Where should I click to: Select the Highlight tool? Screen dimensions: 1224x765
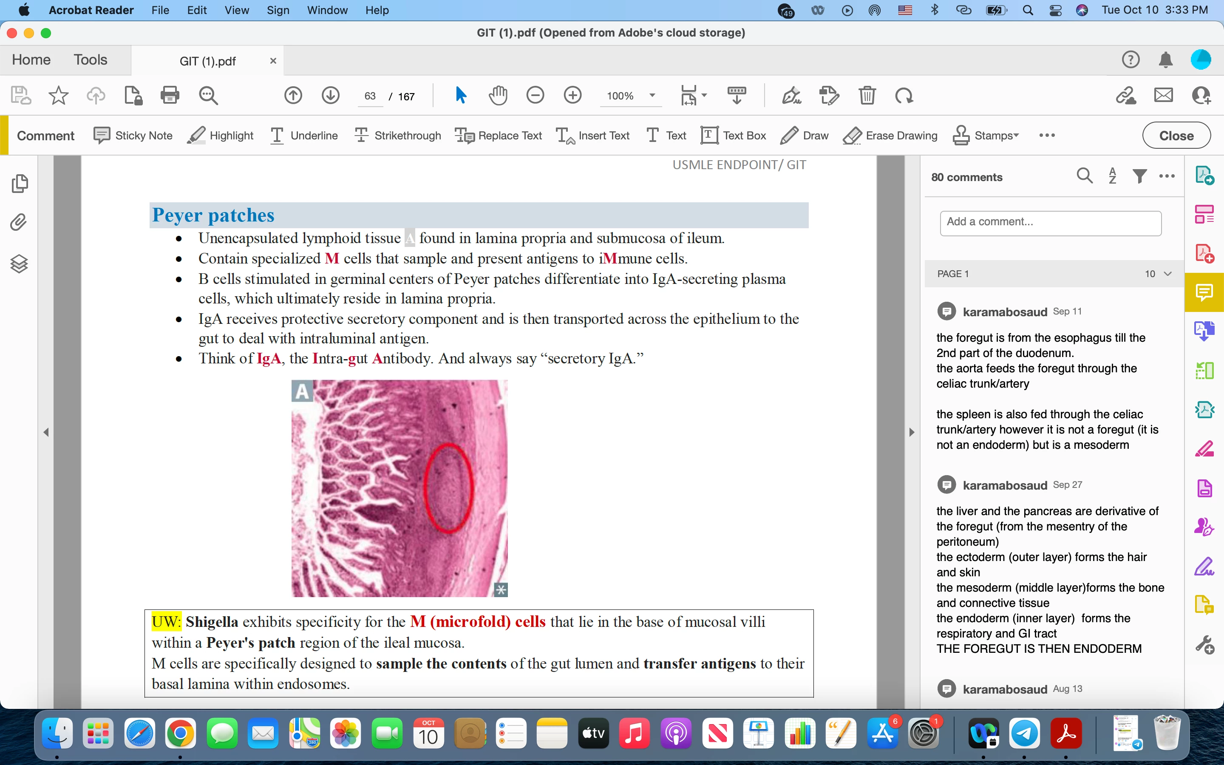click(221, 136)
